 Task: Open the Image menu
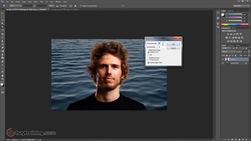tap(18, 2)
